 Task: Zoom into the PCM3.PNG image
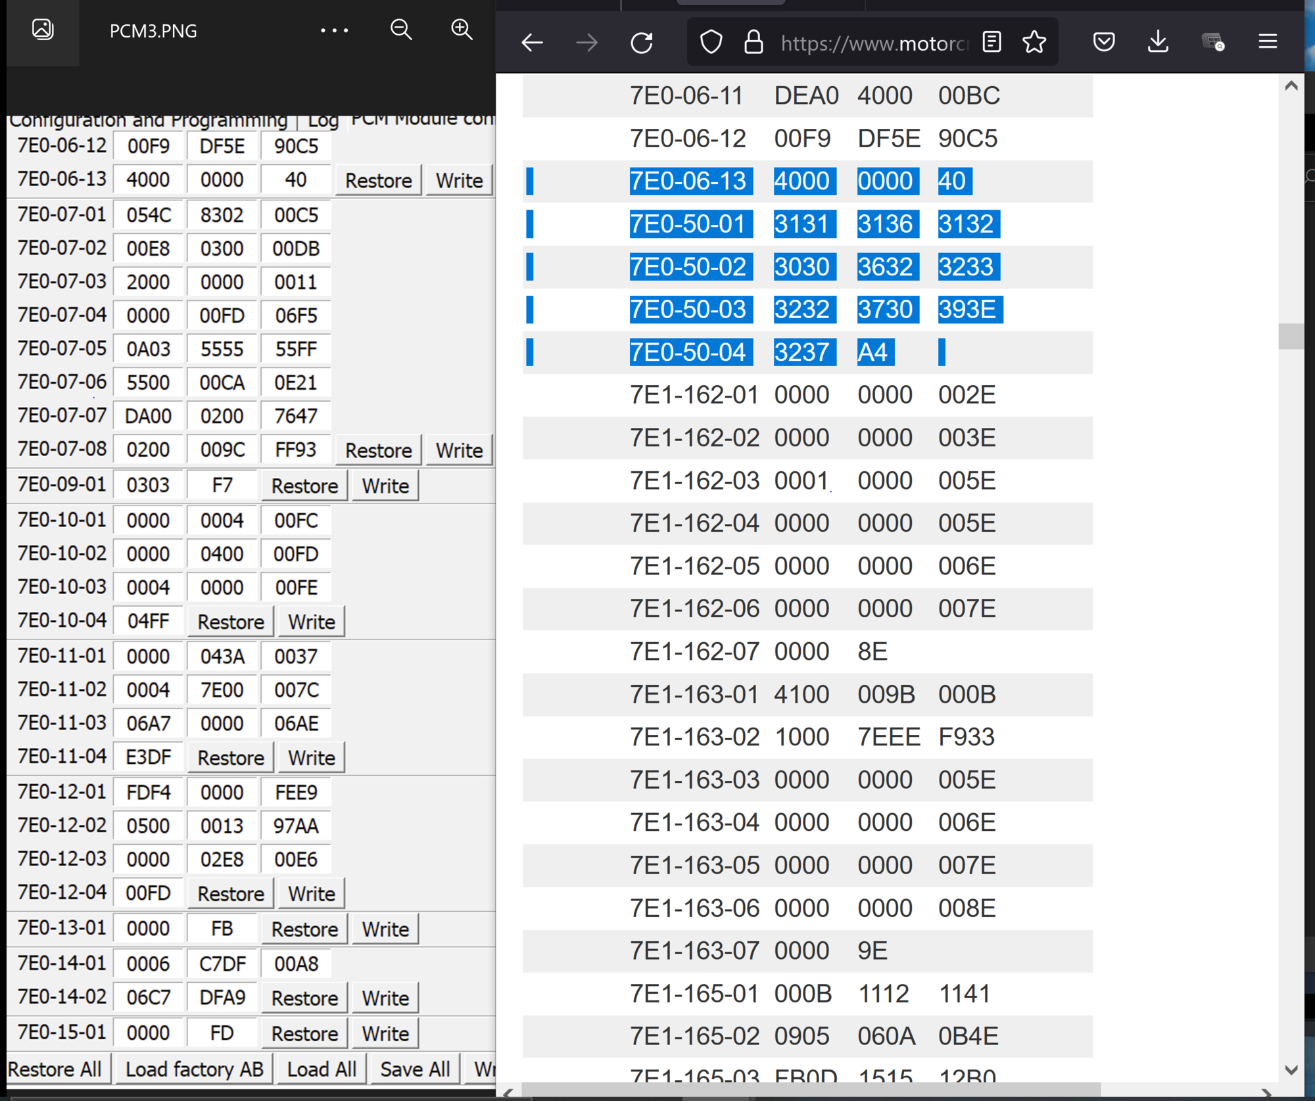click(462, 30)
